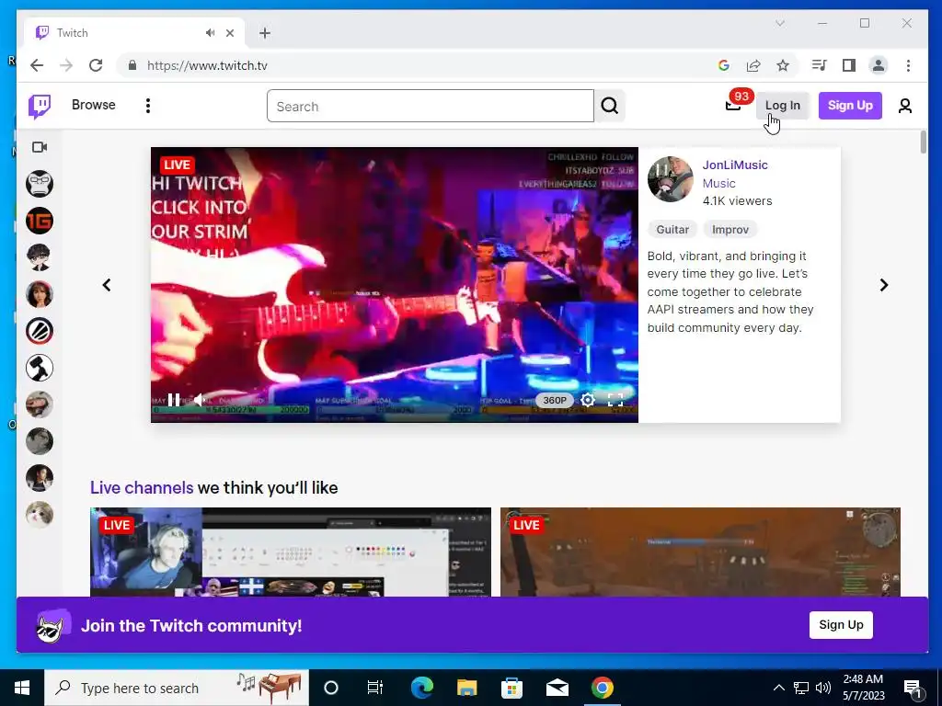Click the page vertical scrollbar
Viewport: 942px width, 706px height.
tap(923, 142)
